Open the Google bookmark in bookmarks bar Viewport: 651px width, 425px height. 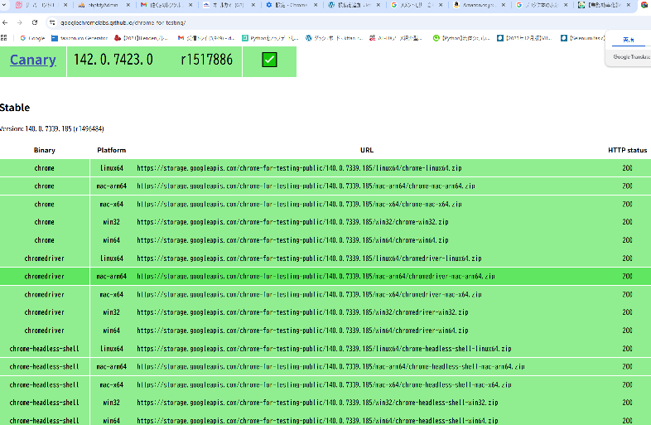click(x=31, y=37)
